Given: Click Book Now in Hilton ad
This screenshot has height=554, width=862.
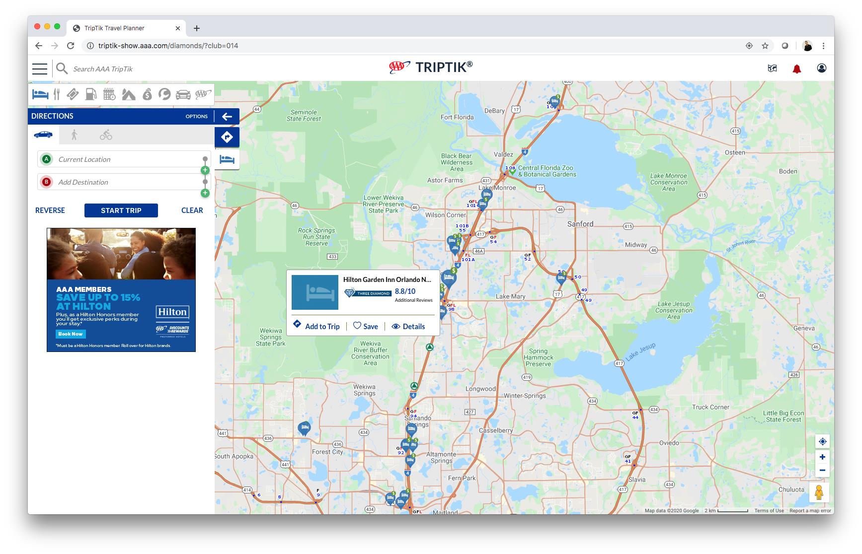Looking at the screenshot, I should point(71,334).
